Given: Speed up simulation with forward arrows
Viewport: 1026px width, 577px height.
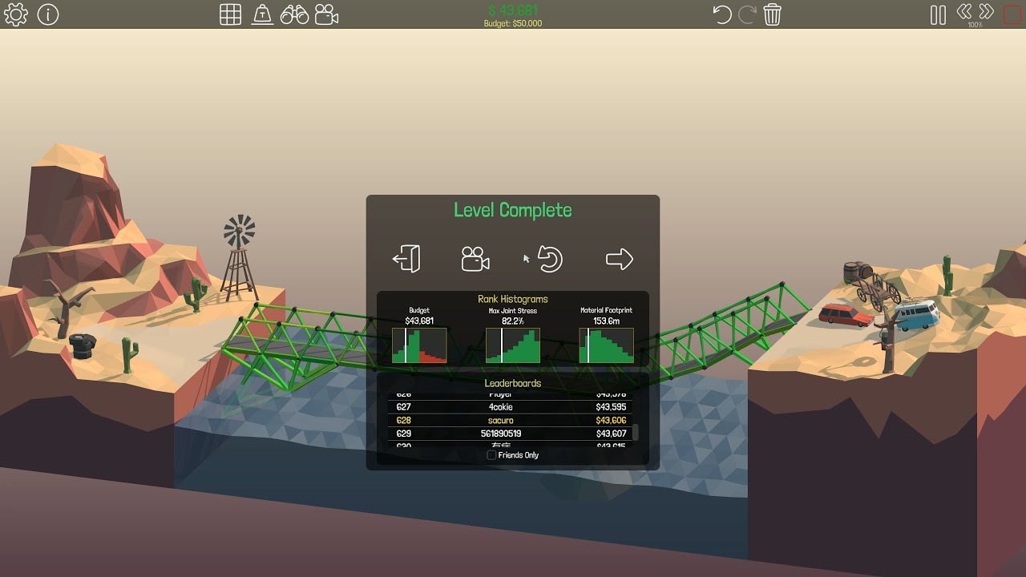Looking at the screenshot, I should tap(987, 11).
